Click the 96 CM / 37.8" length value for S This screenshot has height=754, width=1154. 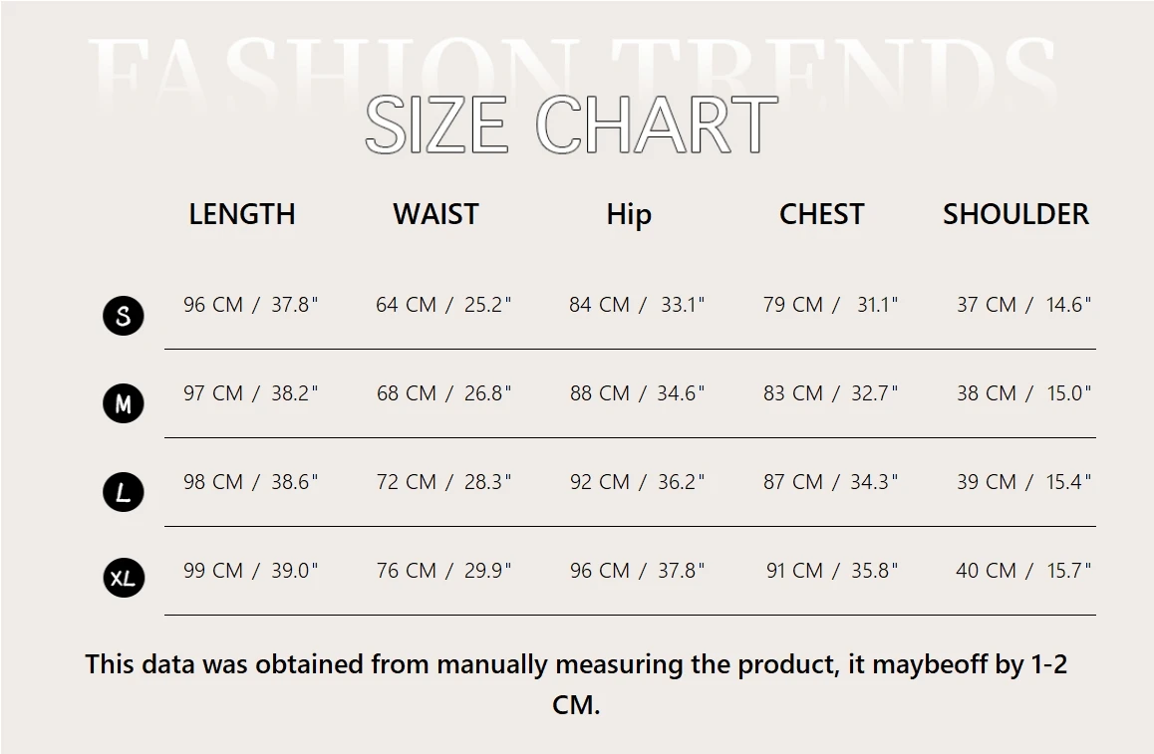point(251,305)
